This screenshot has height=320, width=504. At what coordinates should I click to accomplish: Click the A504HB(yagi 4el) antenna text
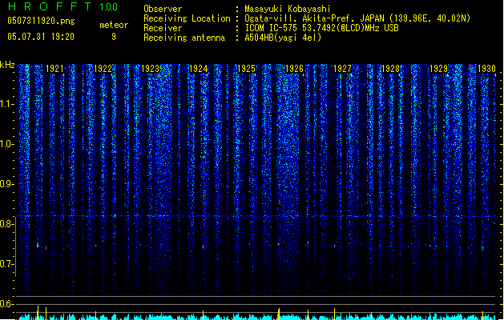(283, 38)
